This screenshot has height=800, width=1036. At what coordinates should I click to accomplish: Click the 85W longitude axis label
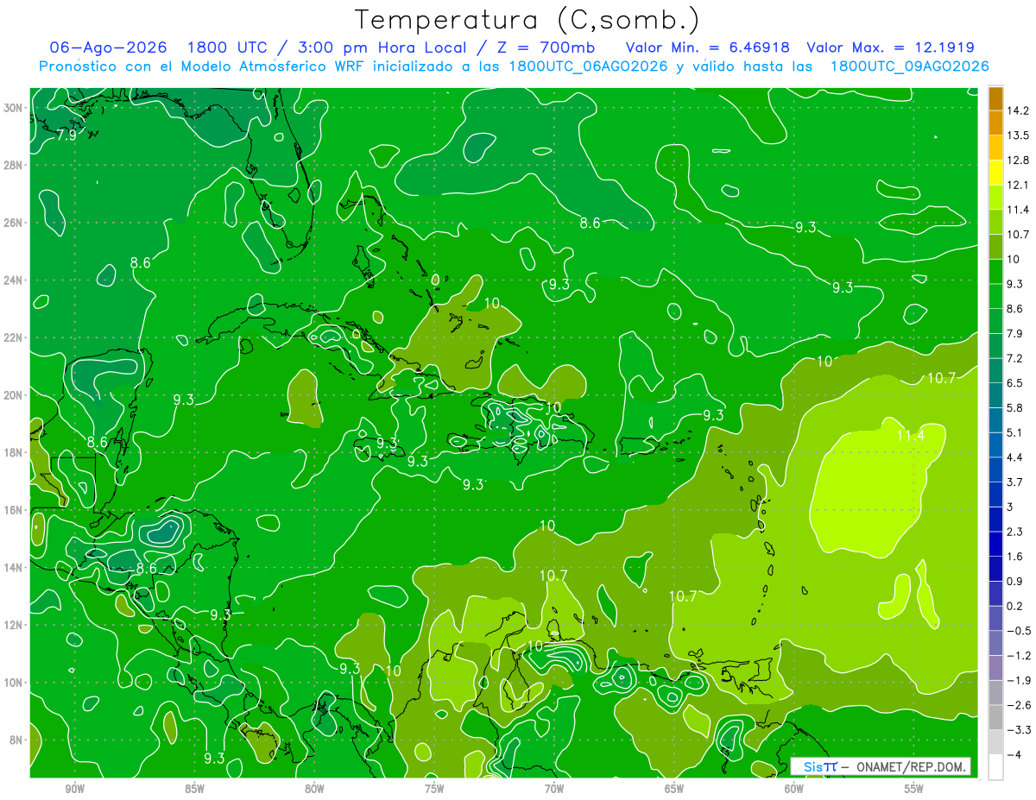point(194,789)
